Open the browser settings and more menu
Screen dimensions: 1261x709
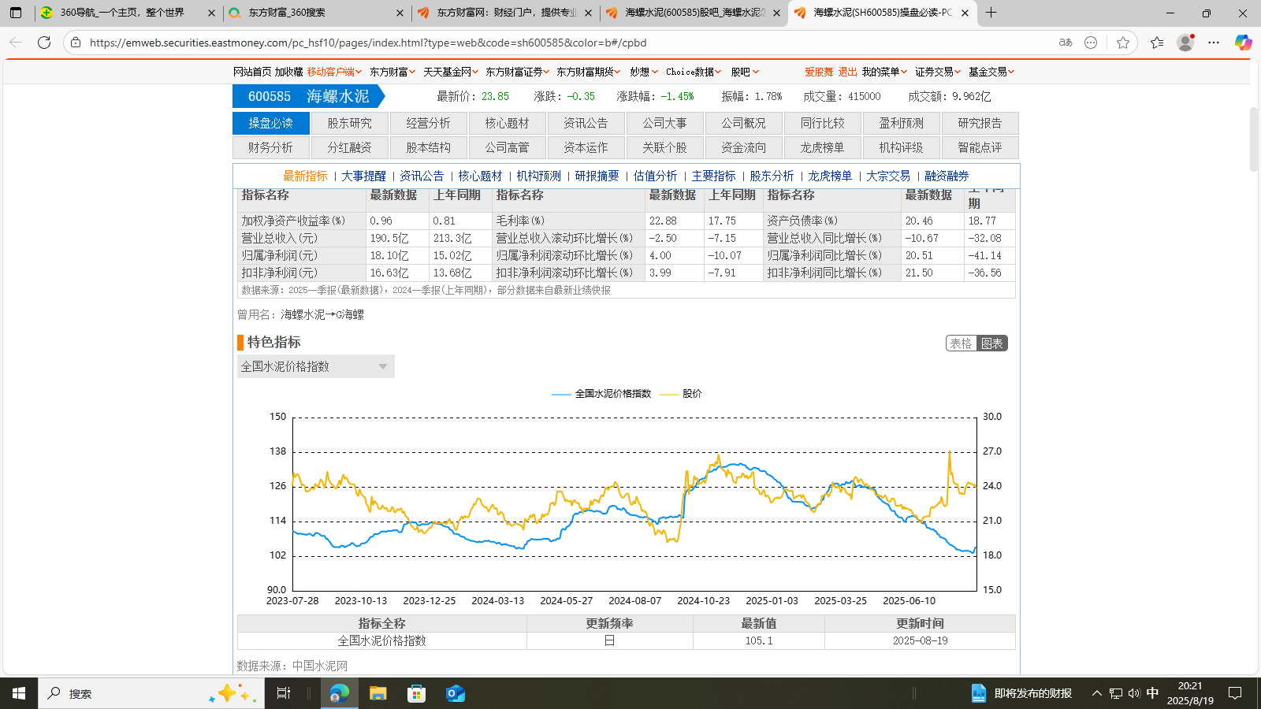[1214, 43]
